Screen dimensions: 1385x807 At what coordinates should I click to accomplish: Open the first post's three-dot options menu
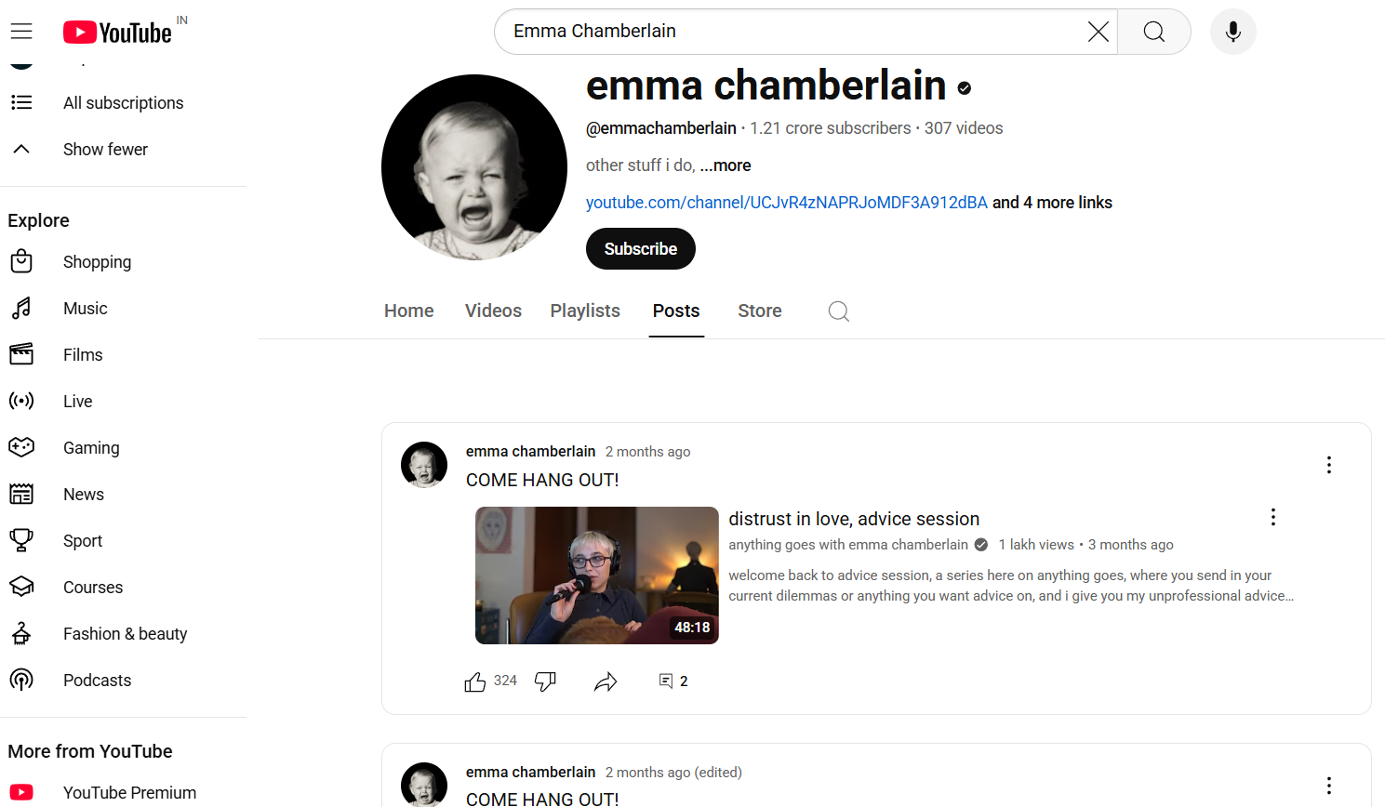coord(1328,465)
